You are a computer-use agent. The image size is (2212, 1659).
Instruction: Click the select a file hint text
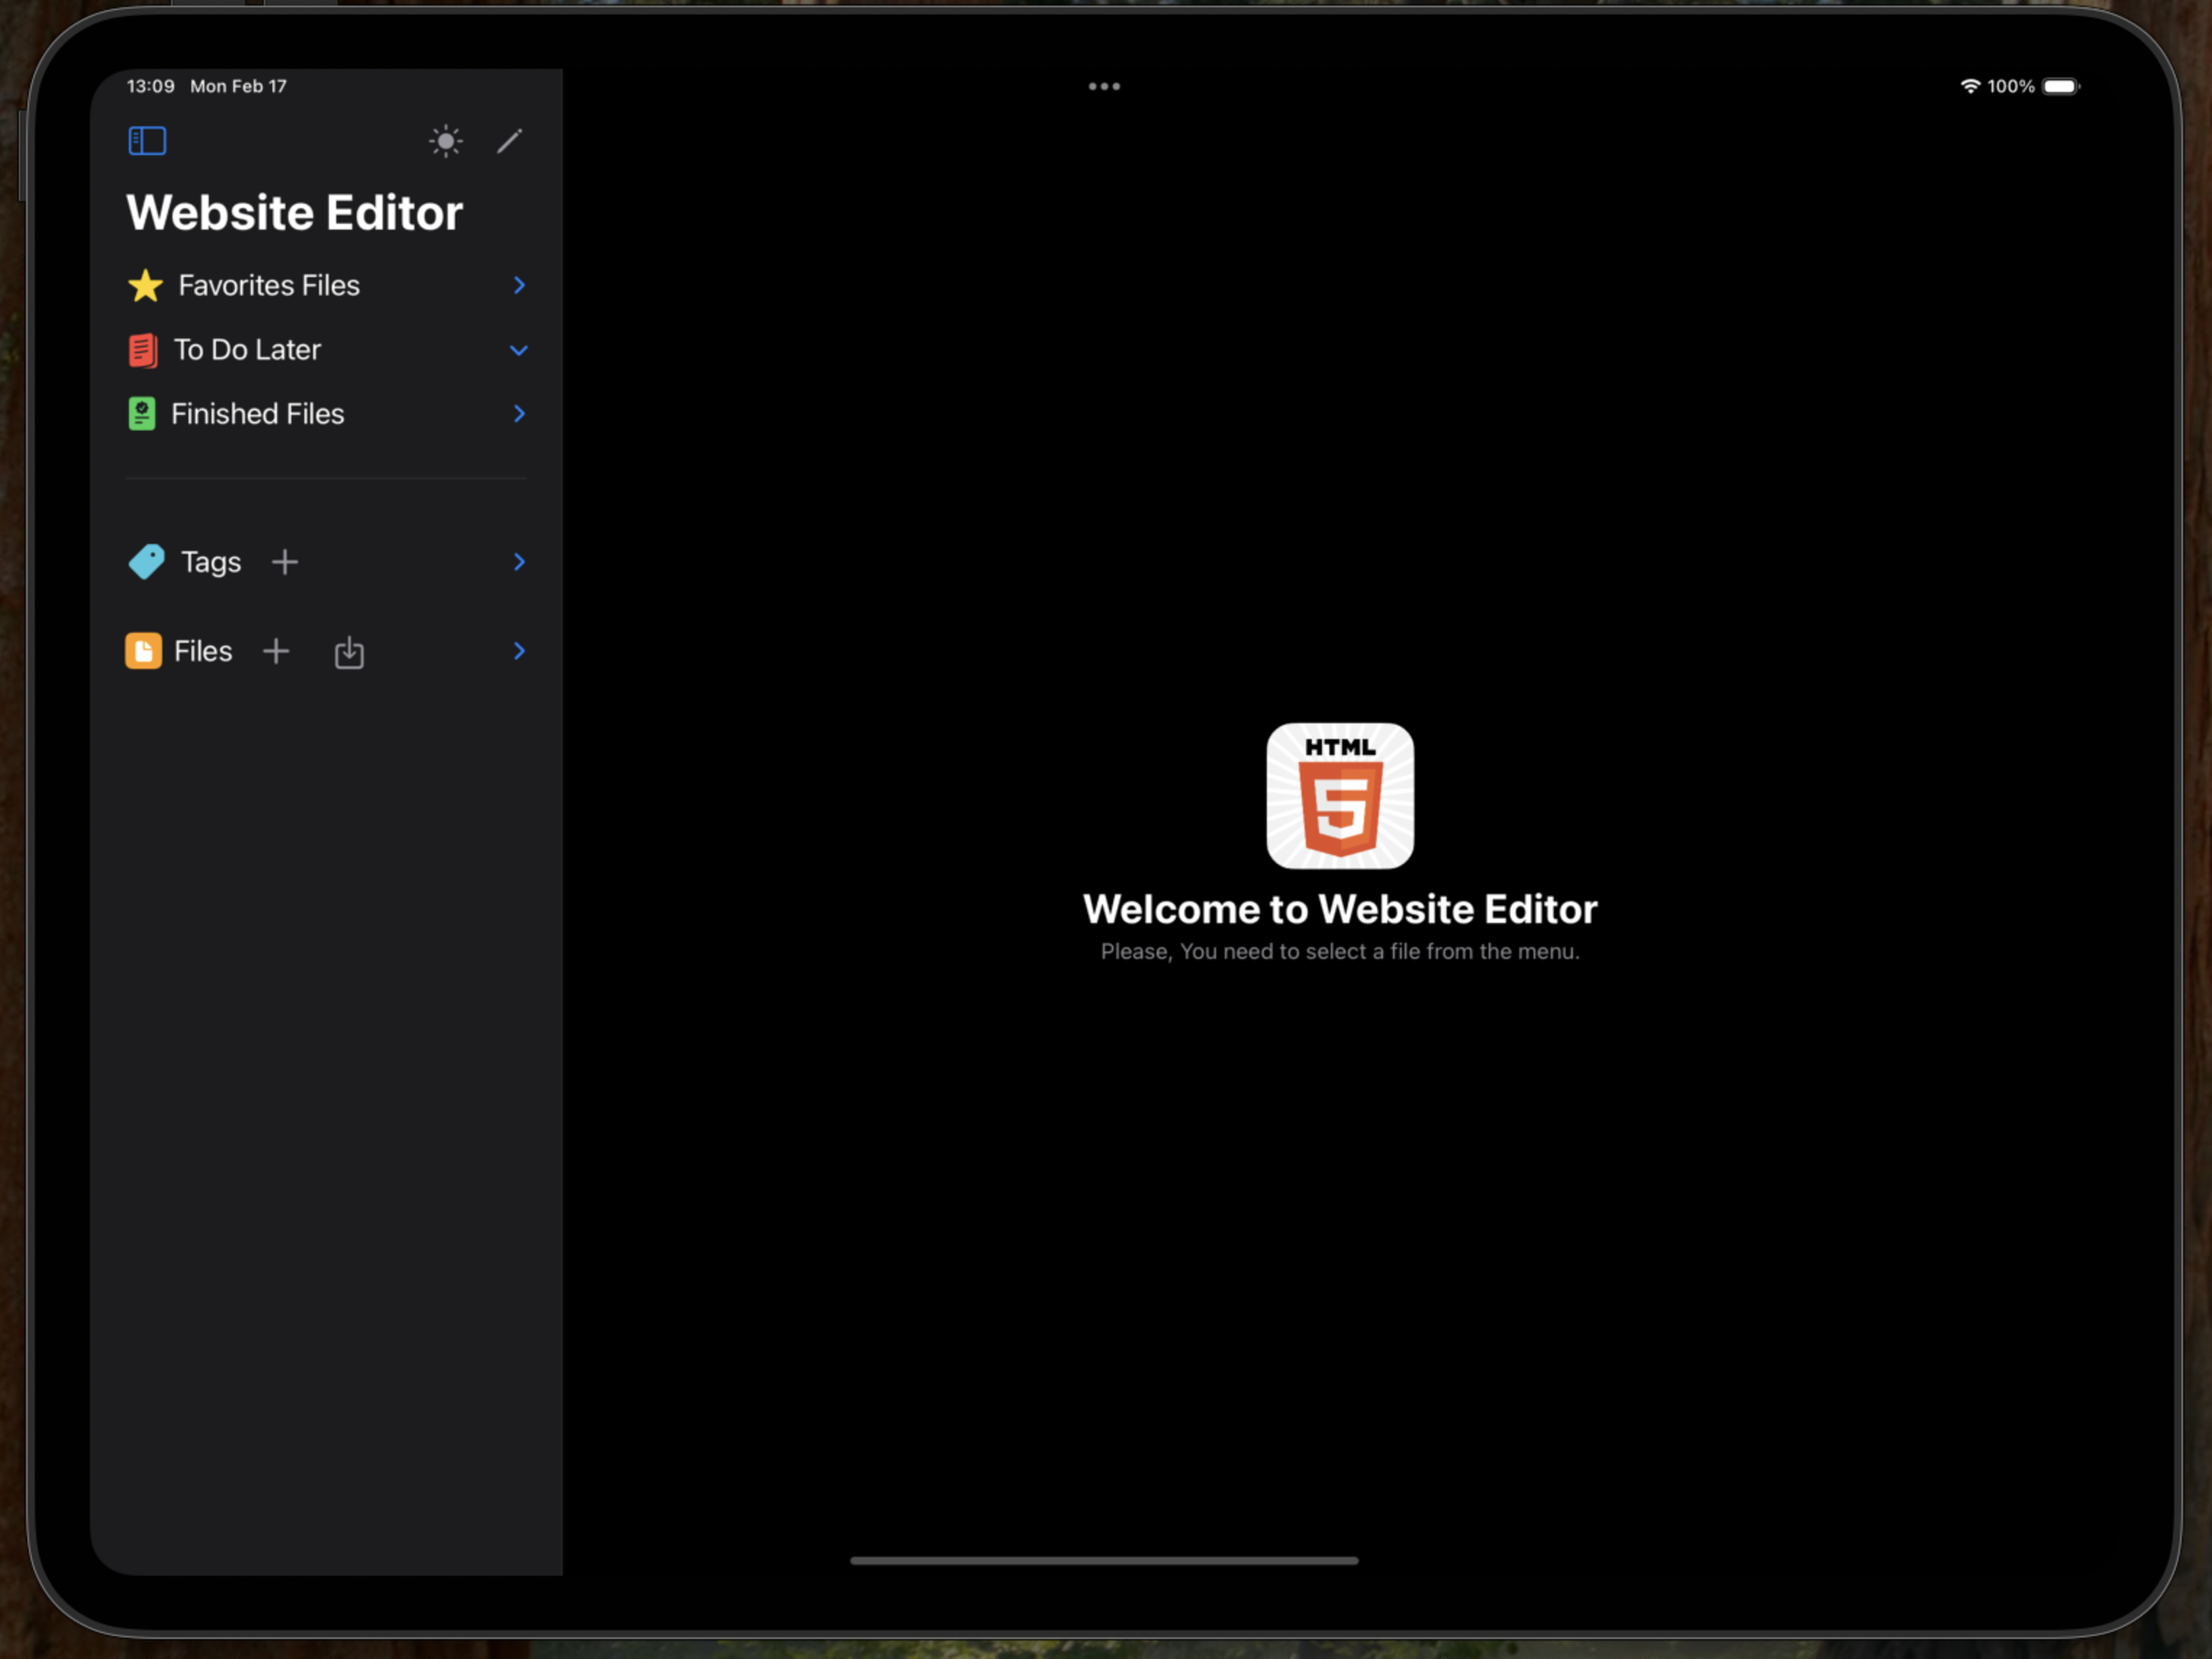click(1340, 952)
